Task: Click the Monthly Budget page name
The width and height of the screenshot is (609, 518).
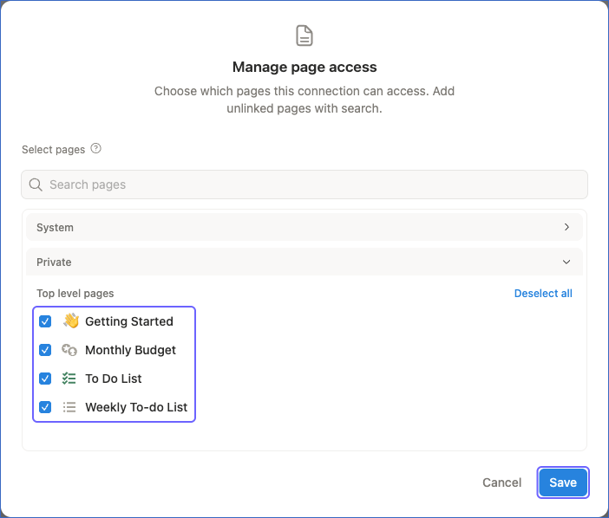Action: point(130,350)
